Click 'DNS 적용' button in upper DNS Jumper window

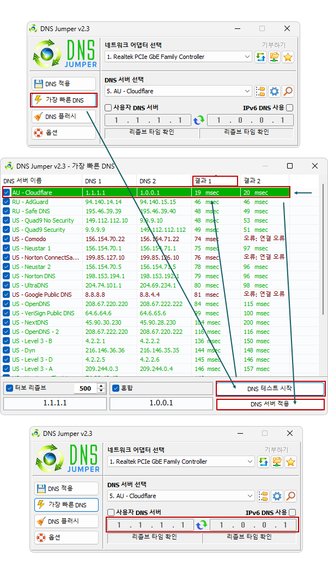point(64,83)
